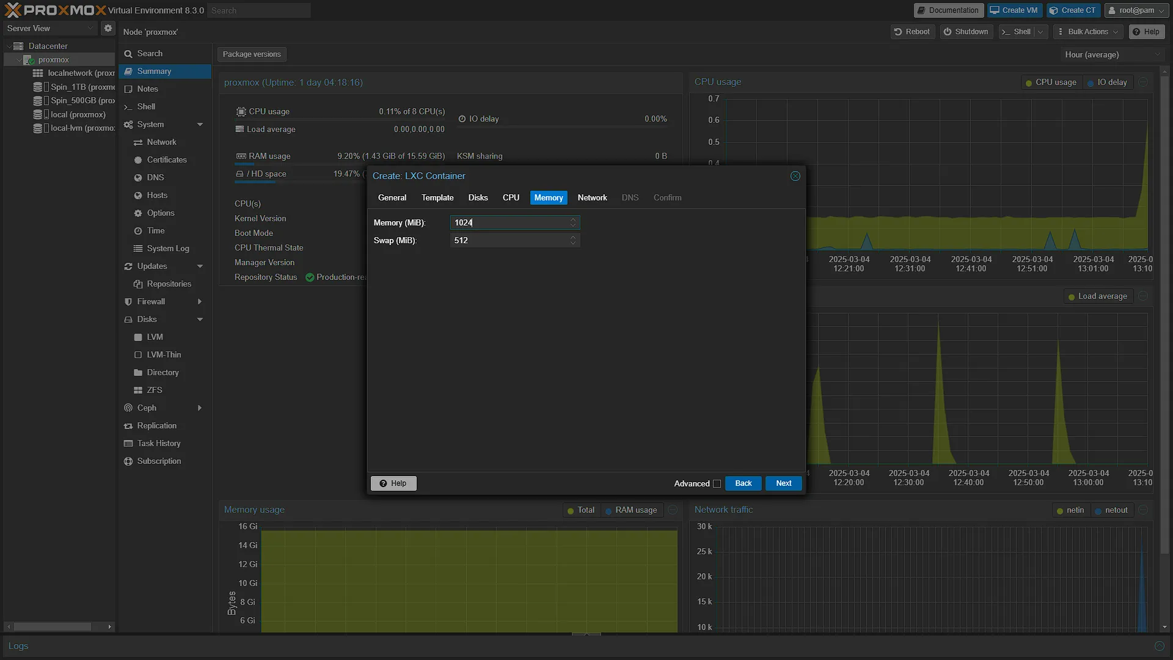The image size is (1173, 660).
Task: Open System Log from the sidebar
Action: tap(167, 248)
